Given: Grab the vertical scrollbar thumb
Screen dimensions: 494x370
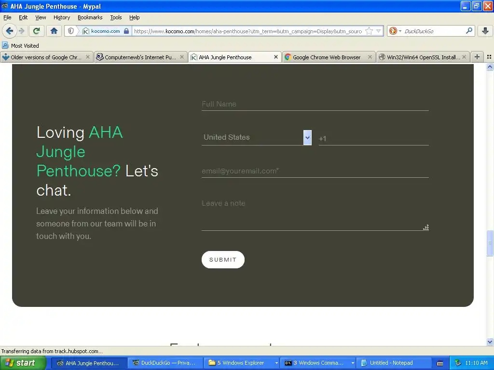Looking at the screenshot, I should pyautogui.click(x=490, y=243).
